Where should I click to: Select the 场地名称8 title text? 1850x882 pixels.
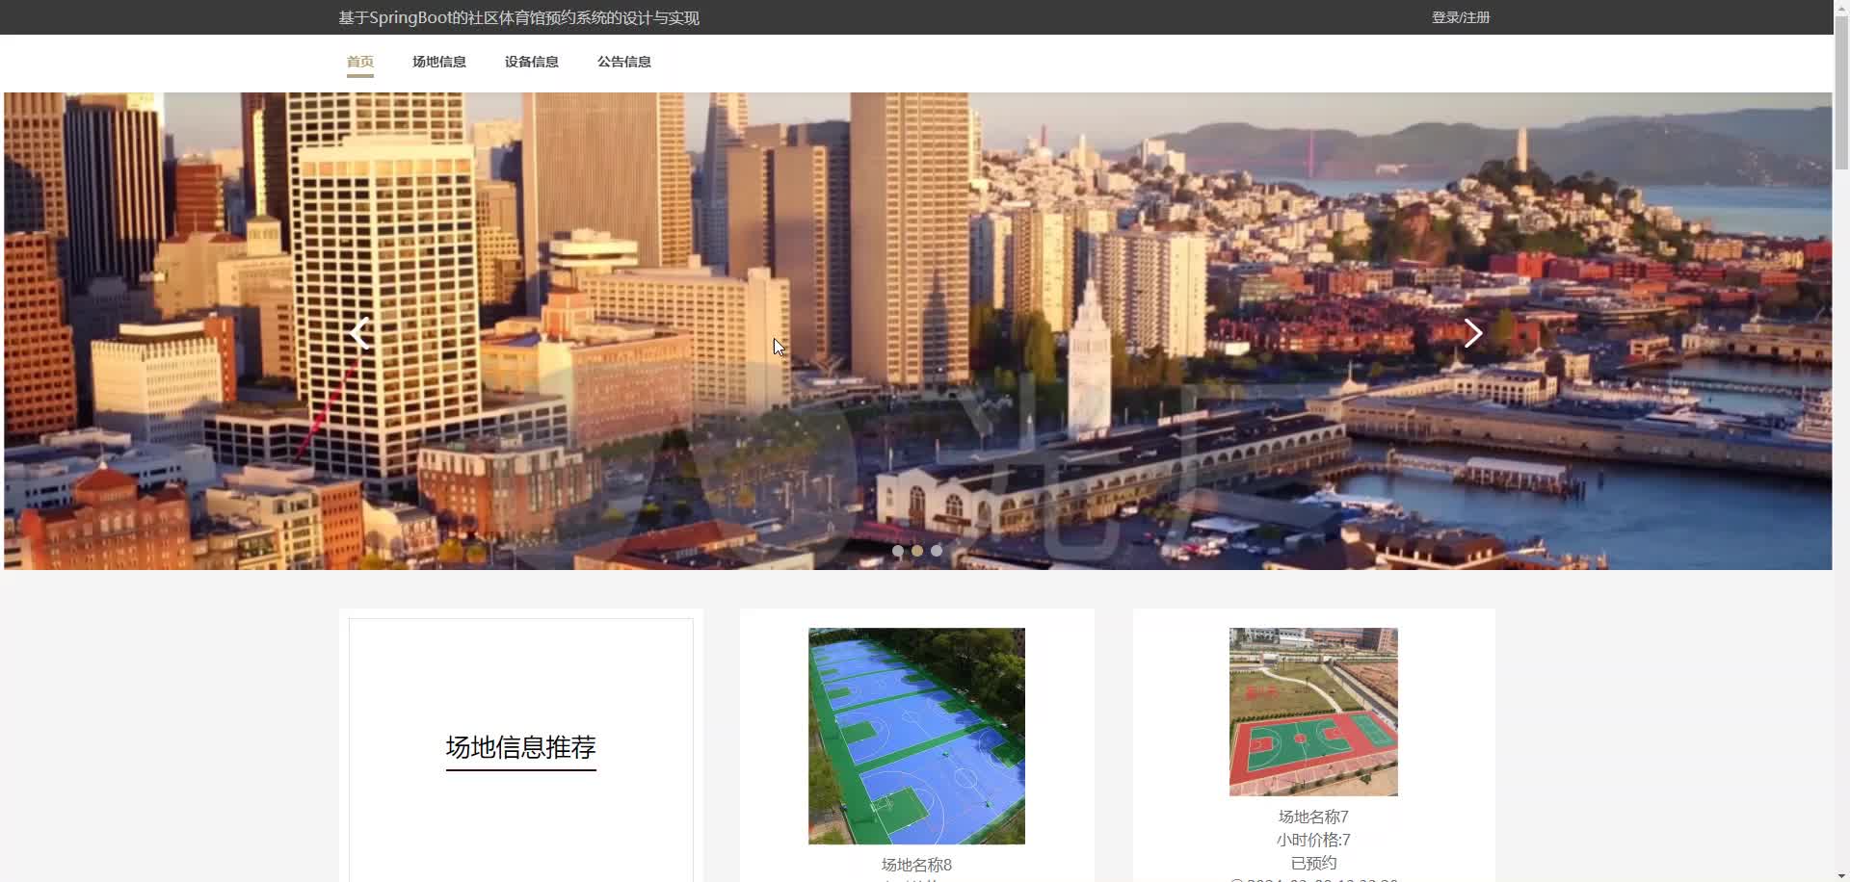916,865
